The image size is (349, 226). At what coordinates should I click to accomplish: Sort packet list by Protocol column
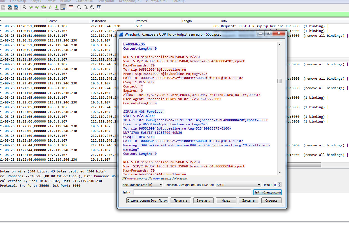pyautogui.click(x=158, y=21)
